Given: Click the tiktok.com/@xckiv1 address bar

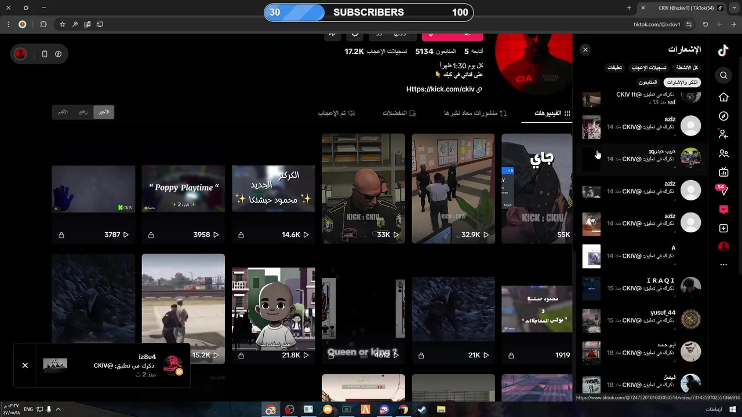Looking at the screenshot, I should pos(657,24).
